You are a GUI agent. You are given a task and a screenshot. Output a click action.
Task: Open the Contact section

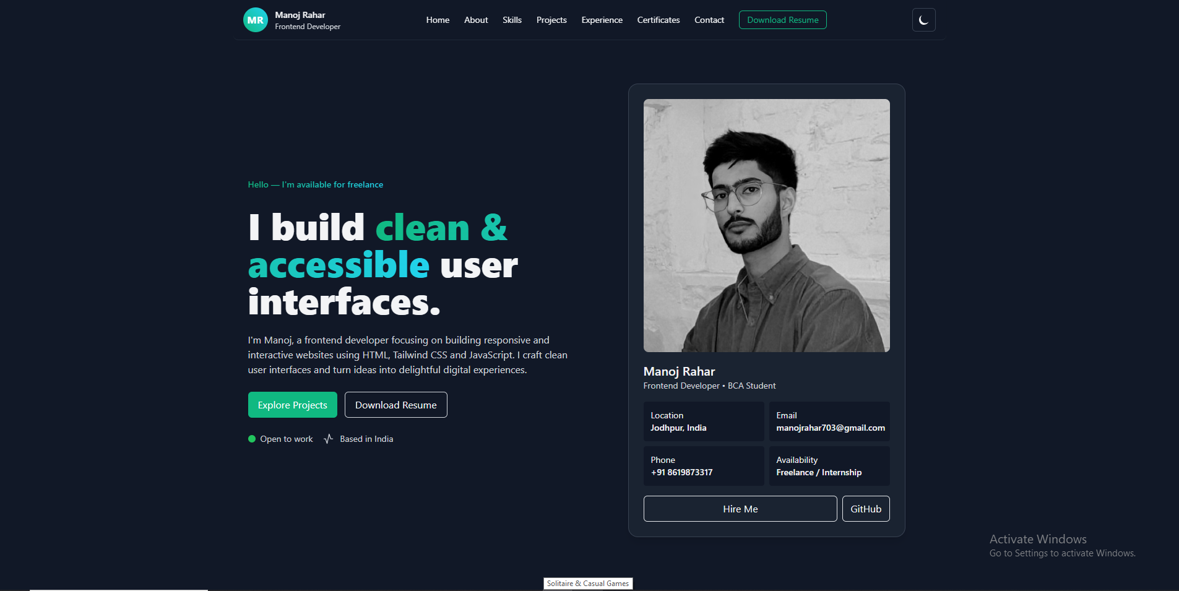point(709,20)
